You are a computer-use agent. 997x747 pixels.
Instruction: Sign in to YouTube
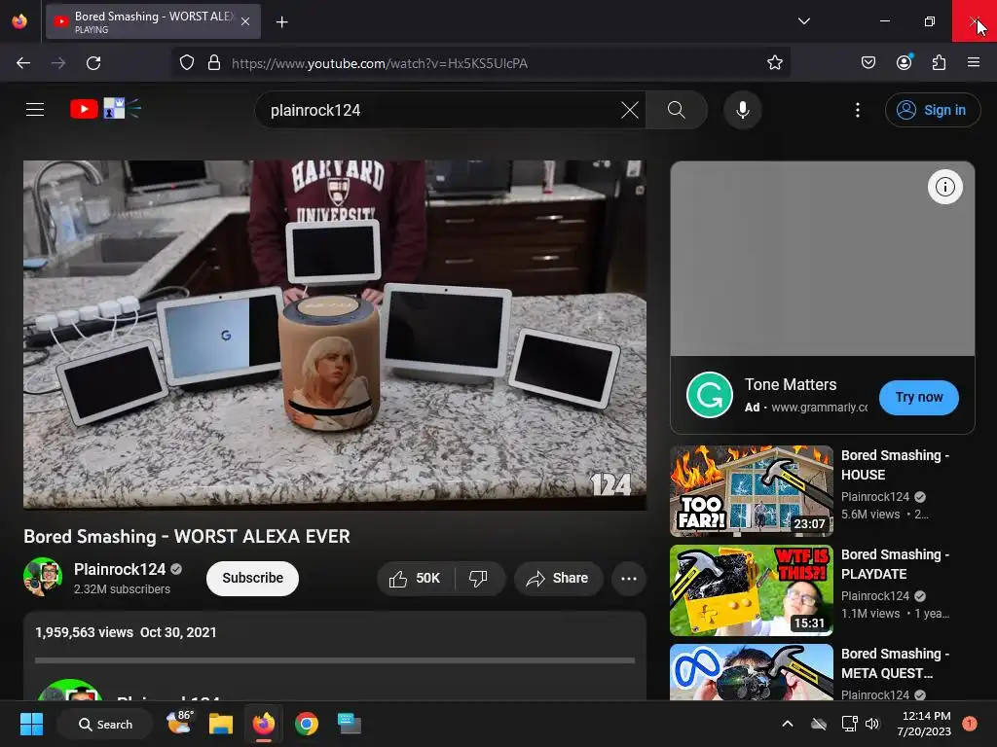932,110
